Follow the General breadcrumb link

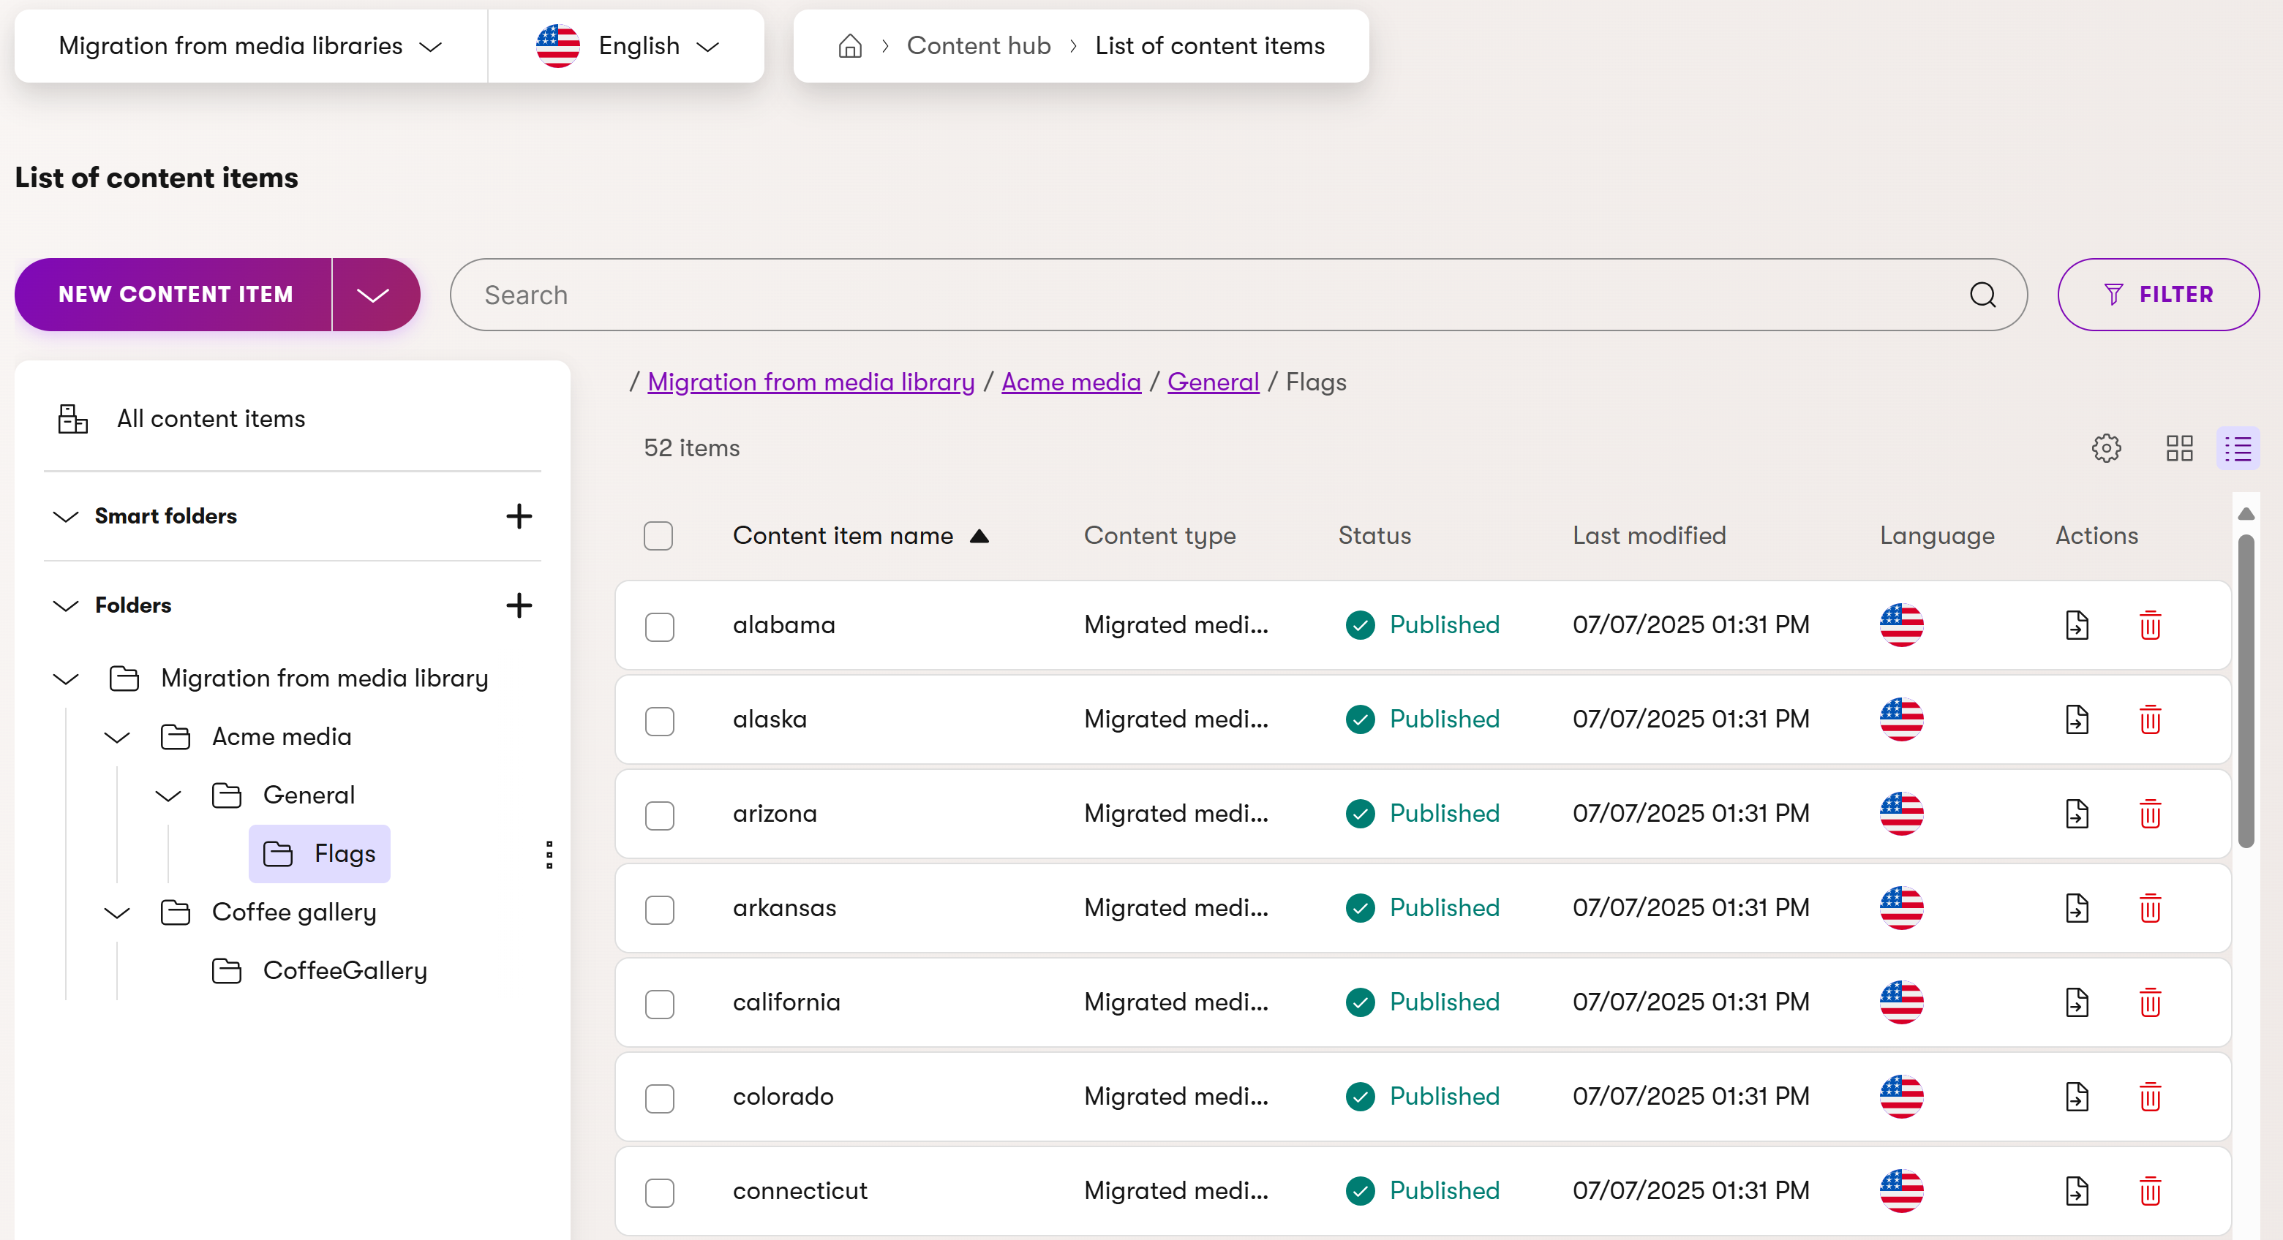(1212, 382)
